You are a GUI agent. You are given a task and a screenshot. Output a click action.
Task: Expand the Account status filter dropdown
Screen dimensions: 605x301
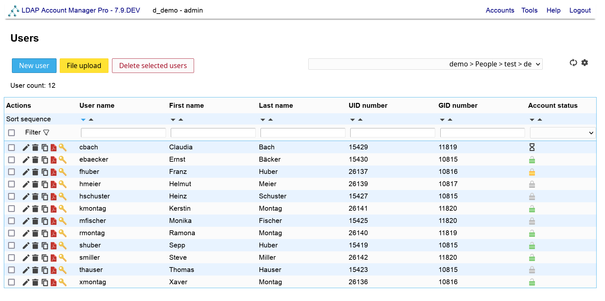[563, 133]
